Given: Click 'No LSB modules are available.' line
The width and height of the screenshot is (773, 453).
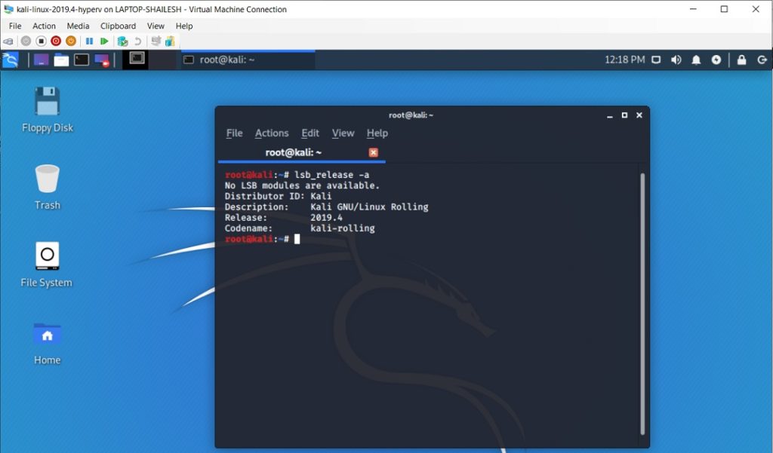Looking at the screenshot, I should coord(302,185).
